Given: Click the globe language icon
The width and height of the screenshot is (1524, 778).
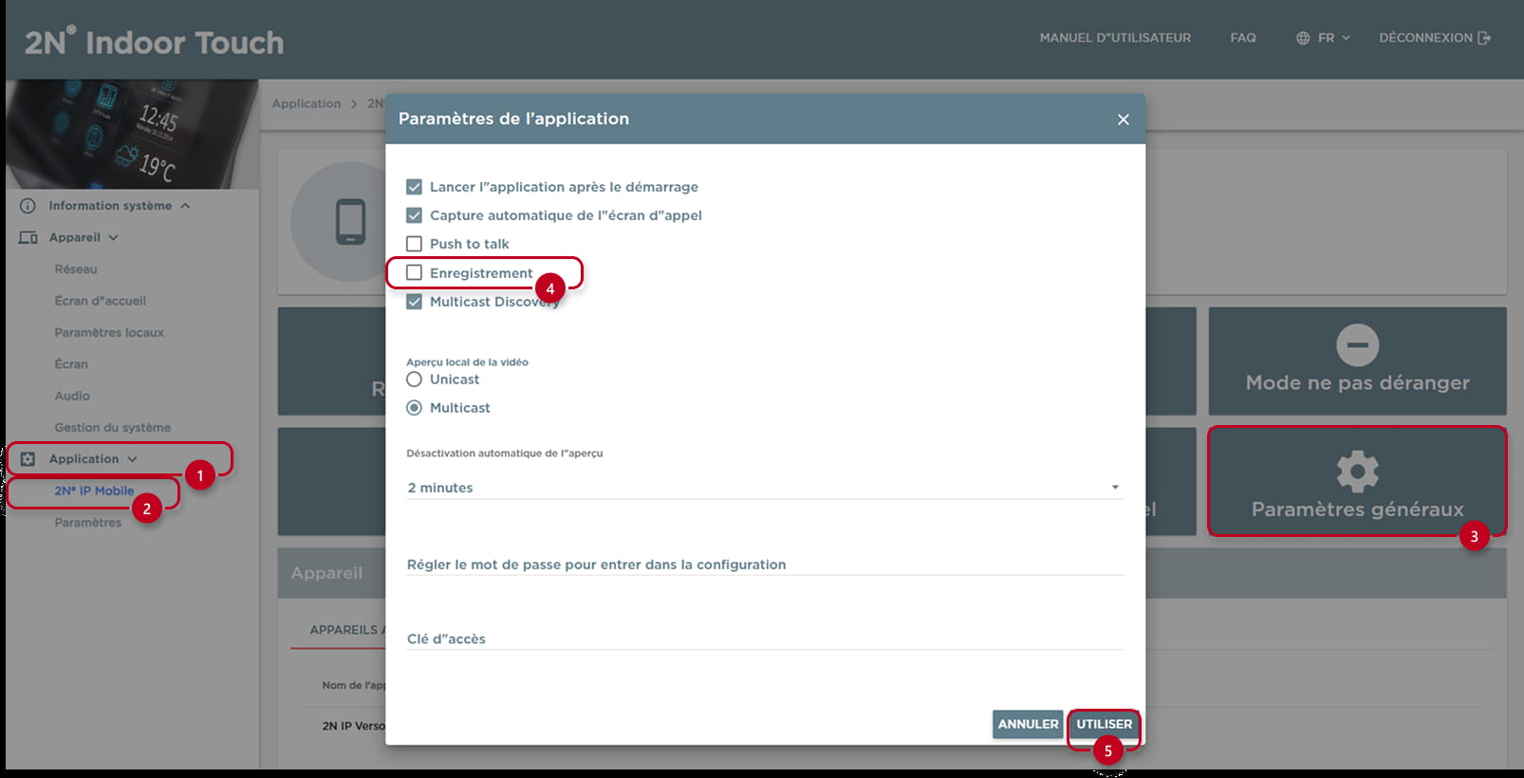Looking at the screenshot, I should tap(1303, 38).
